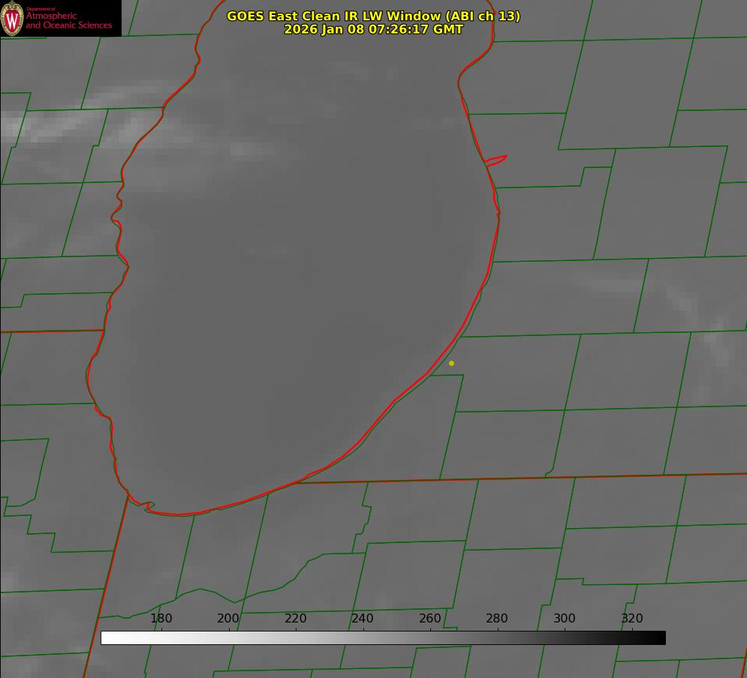Click the bright cloud streak in the upper left
This screenshot has width=747, height=678.
click(x=53, y=124)
